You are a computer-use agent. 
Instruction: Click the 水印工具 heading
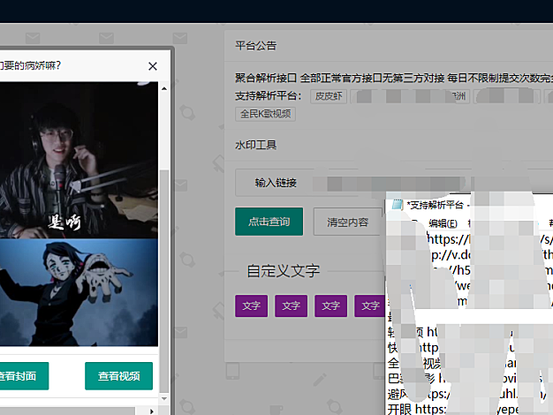point(256,145)
